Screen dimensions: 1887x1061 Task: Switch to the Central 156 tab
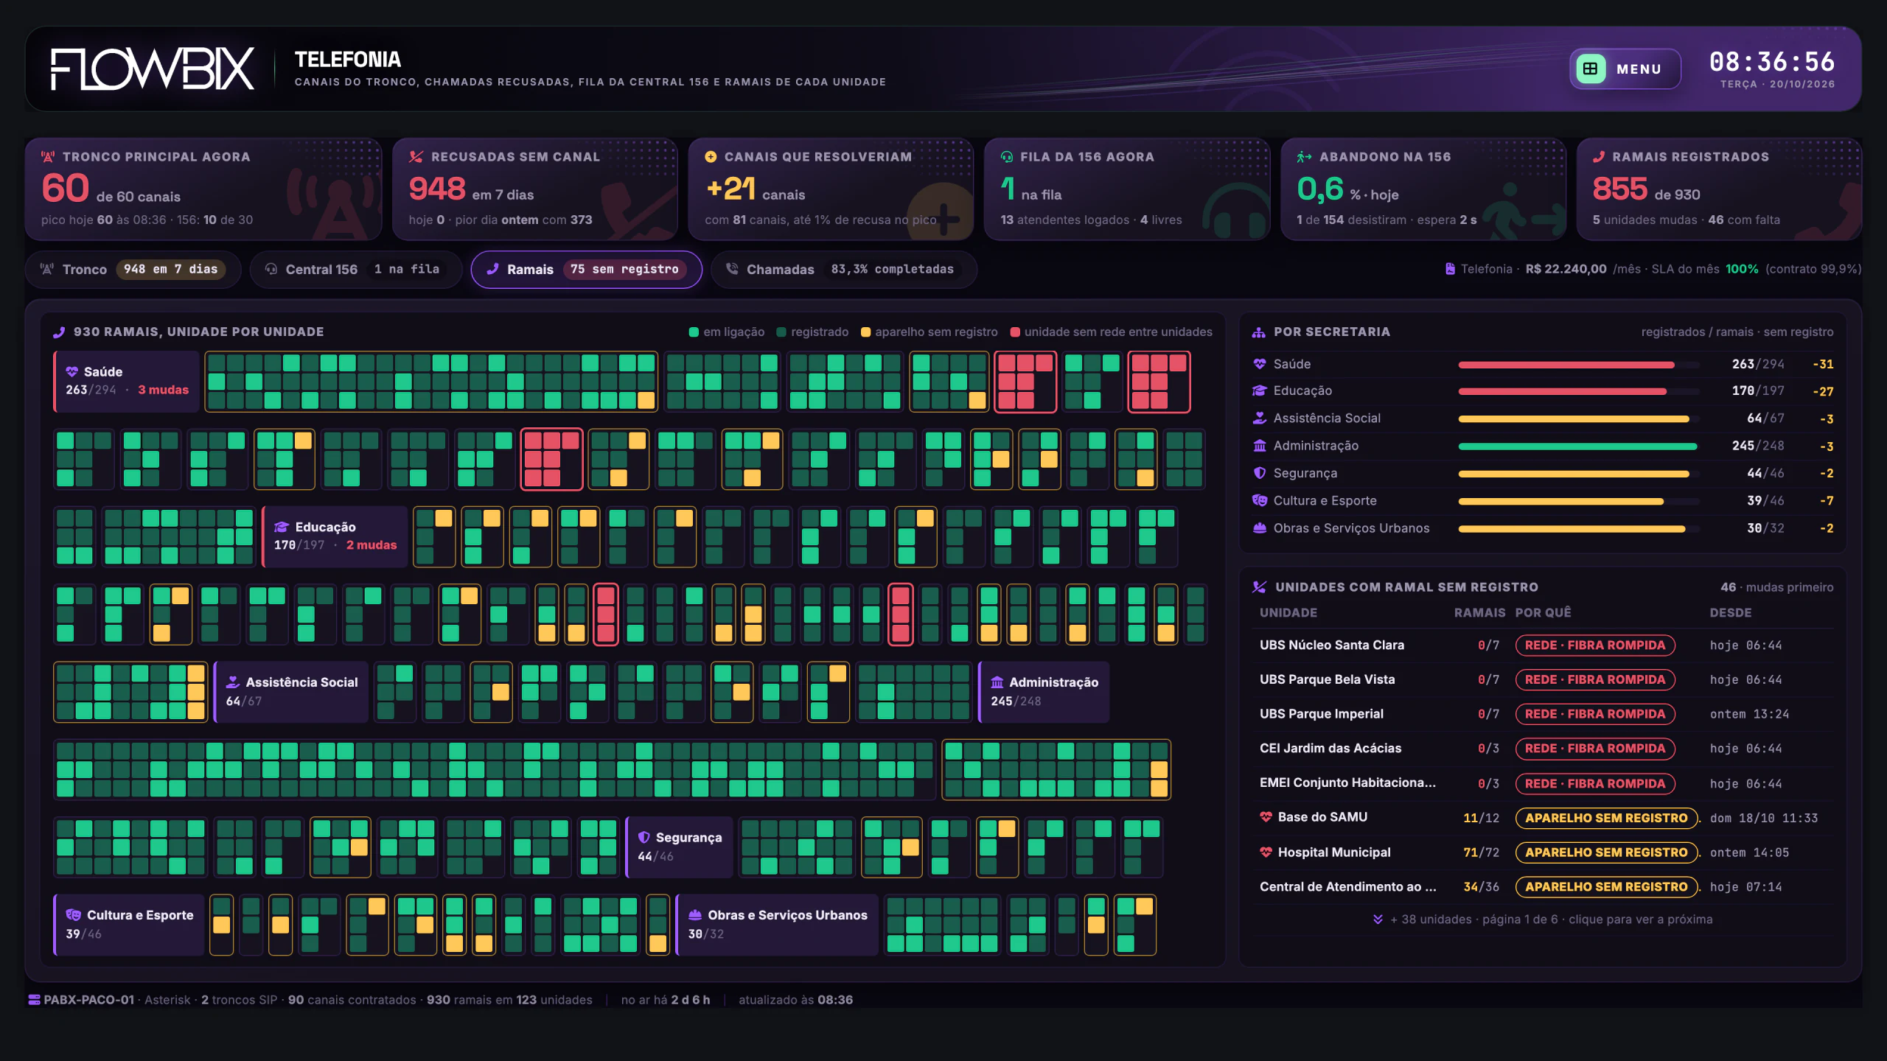click(x=356, y=270)
